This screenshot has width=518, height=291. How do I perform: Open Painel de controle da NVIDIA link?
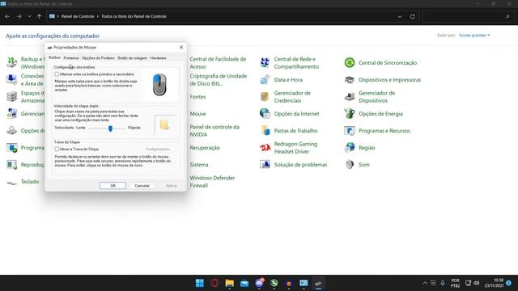point(214,131)
